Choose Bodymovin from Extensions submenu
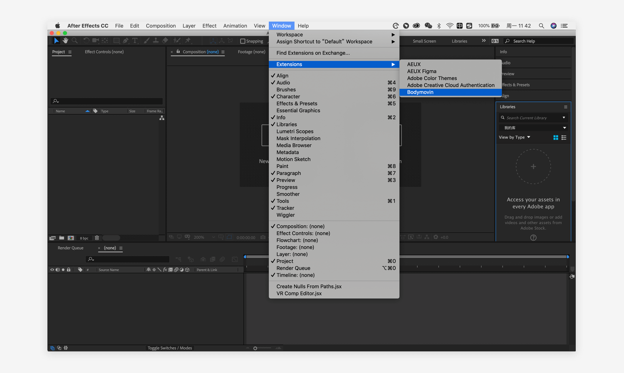Screen dimensions: 624x373 [x=450, y=92]
